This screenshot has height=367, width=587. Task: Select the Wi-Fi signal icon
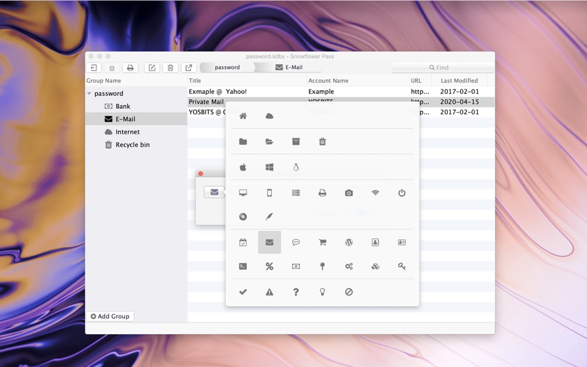pos(375,193)
